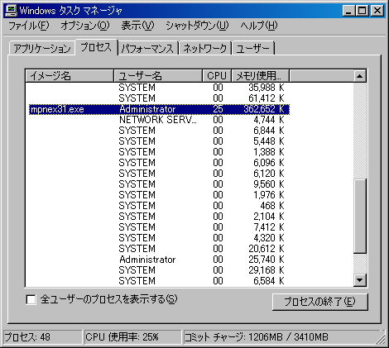This screenshot has height=348, width=389.
Task: Select the NETWORK SERV... process row
Action: tap(159, 120)
